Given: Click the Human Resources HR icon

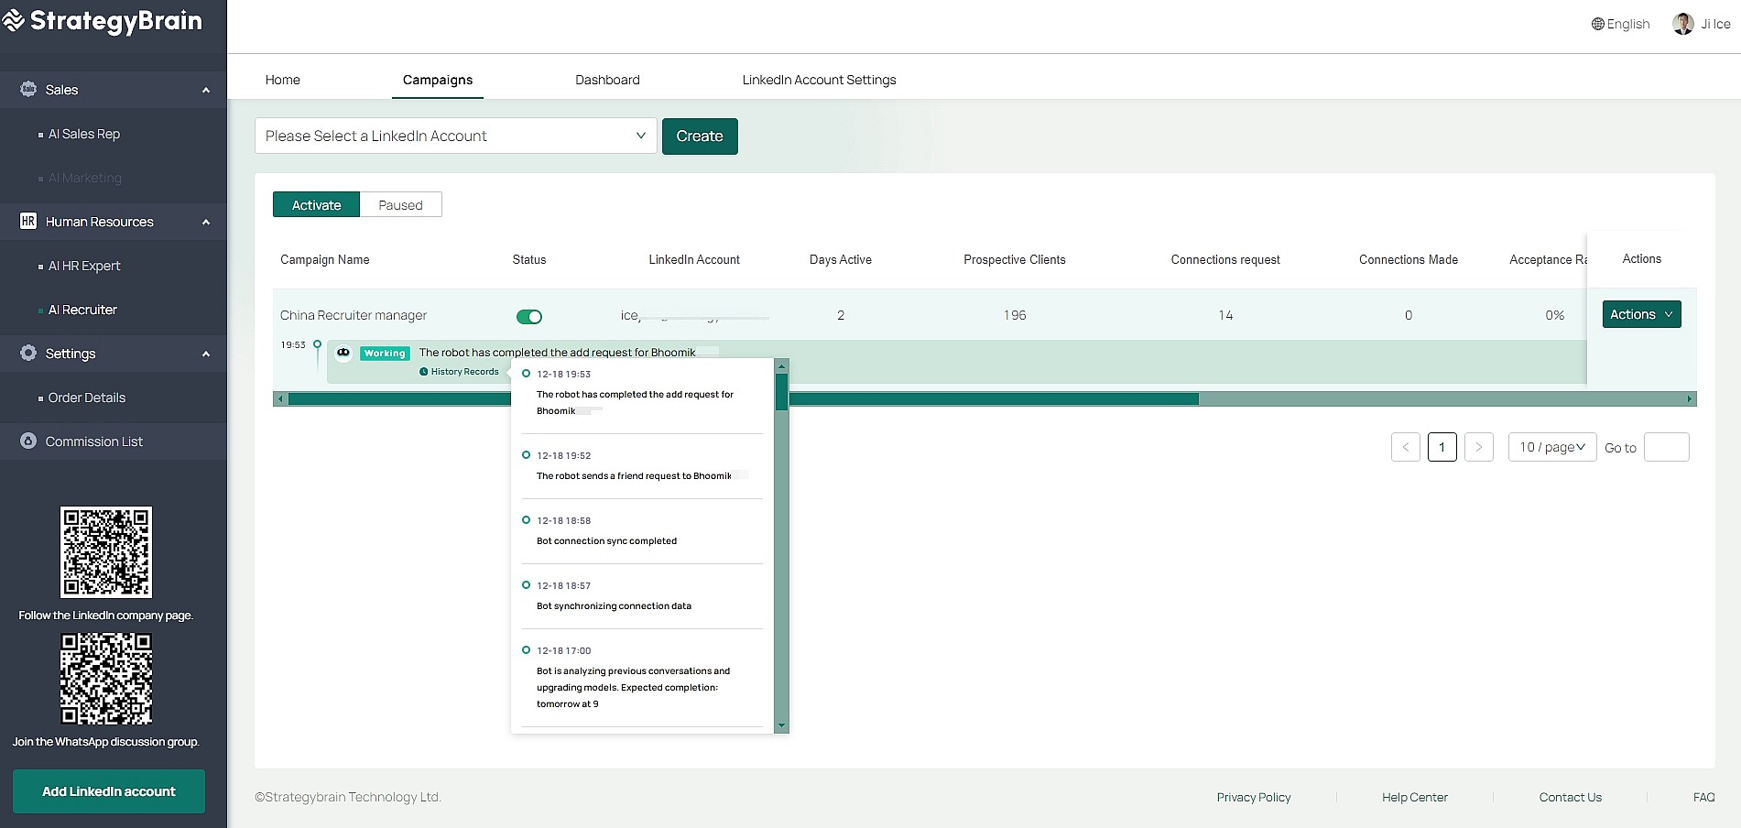Looking at the screenshot, I should click(x=28, y=222).
